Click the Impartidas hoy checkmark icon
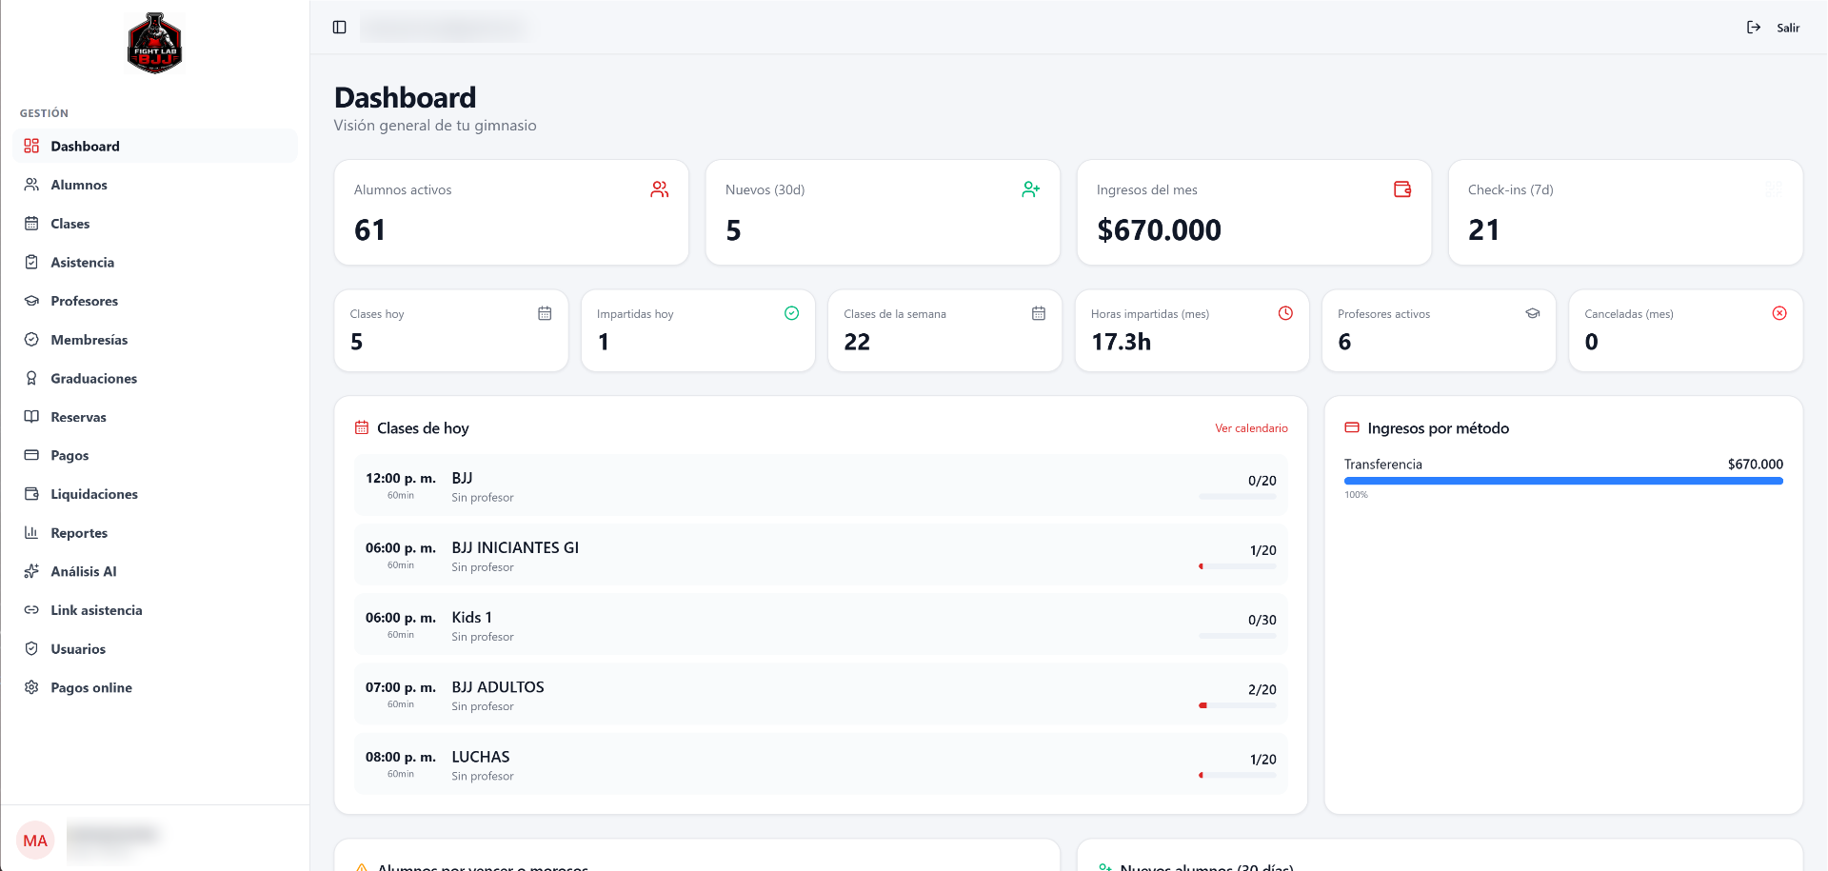The width and height of the screenshot is (1828, 871). (791, 313)
